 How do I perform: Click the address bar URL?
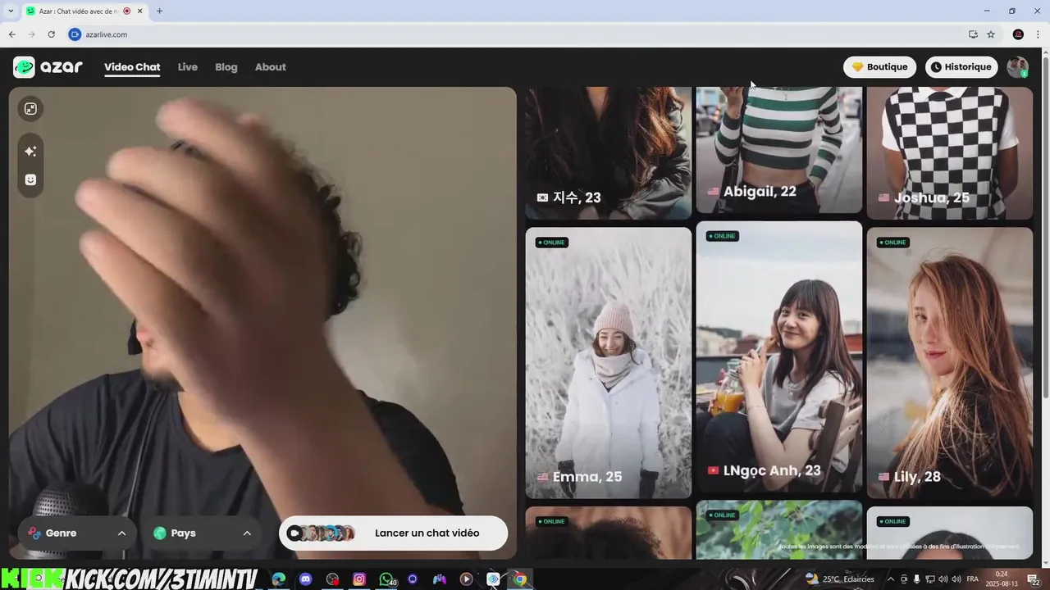click(107, 34)
